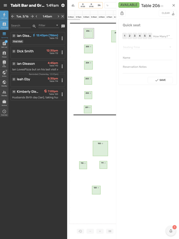
Task: Select table 110 on floor plan
Action: coord(83,165)
